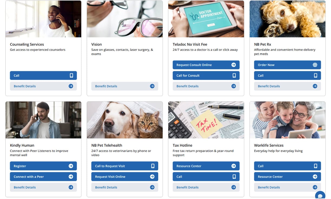Click the chat bubble icon at bottom right
The height and width of the screenshot is (199, 331).
coord(320,195)
